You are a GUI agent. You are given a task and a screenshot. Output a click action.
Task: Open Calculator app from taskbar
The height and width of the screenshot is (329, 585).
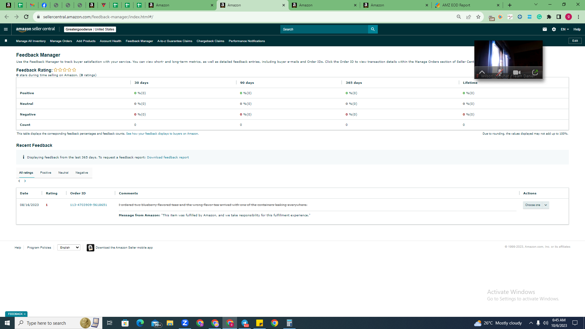pyautogui.click(x=289, y=323)
